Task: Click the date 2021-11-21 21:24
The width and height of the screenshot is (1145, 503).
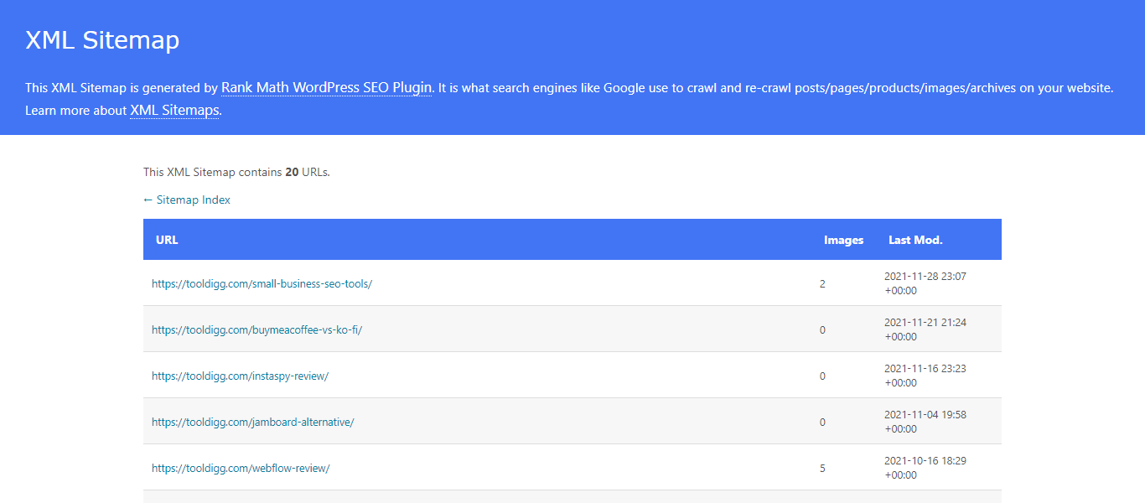Action: coord(925,322)
